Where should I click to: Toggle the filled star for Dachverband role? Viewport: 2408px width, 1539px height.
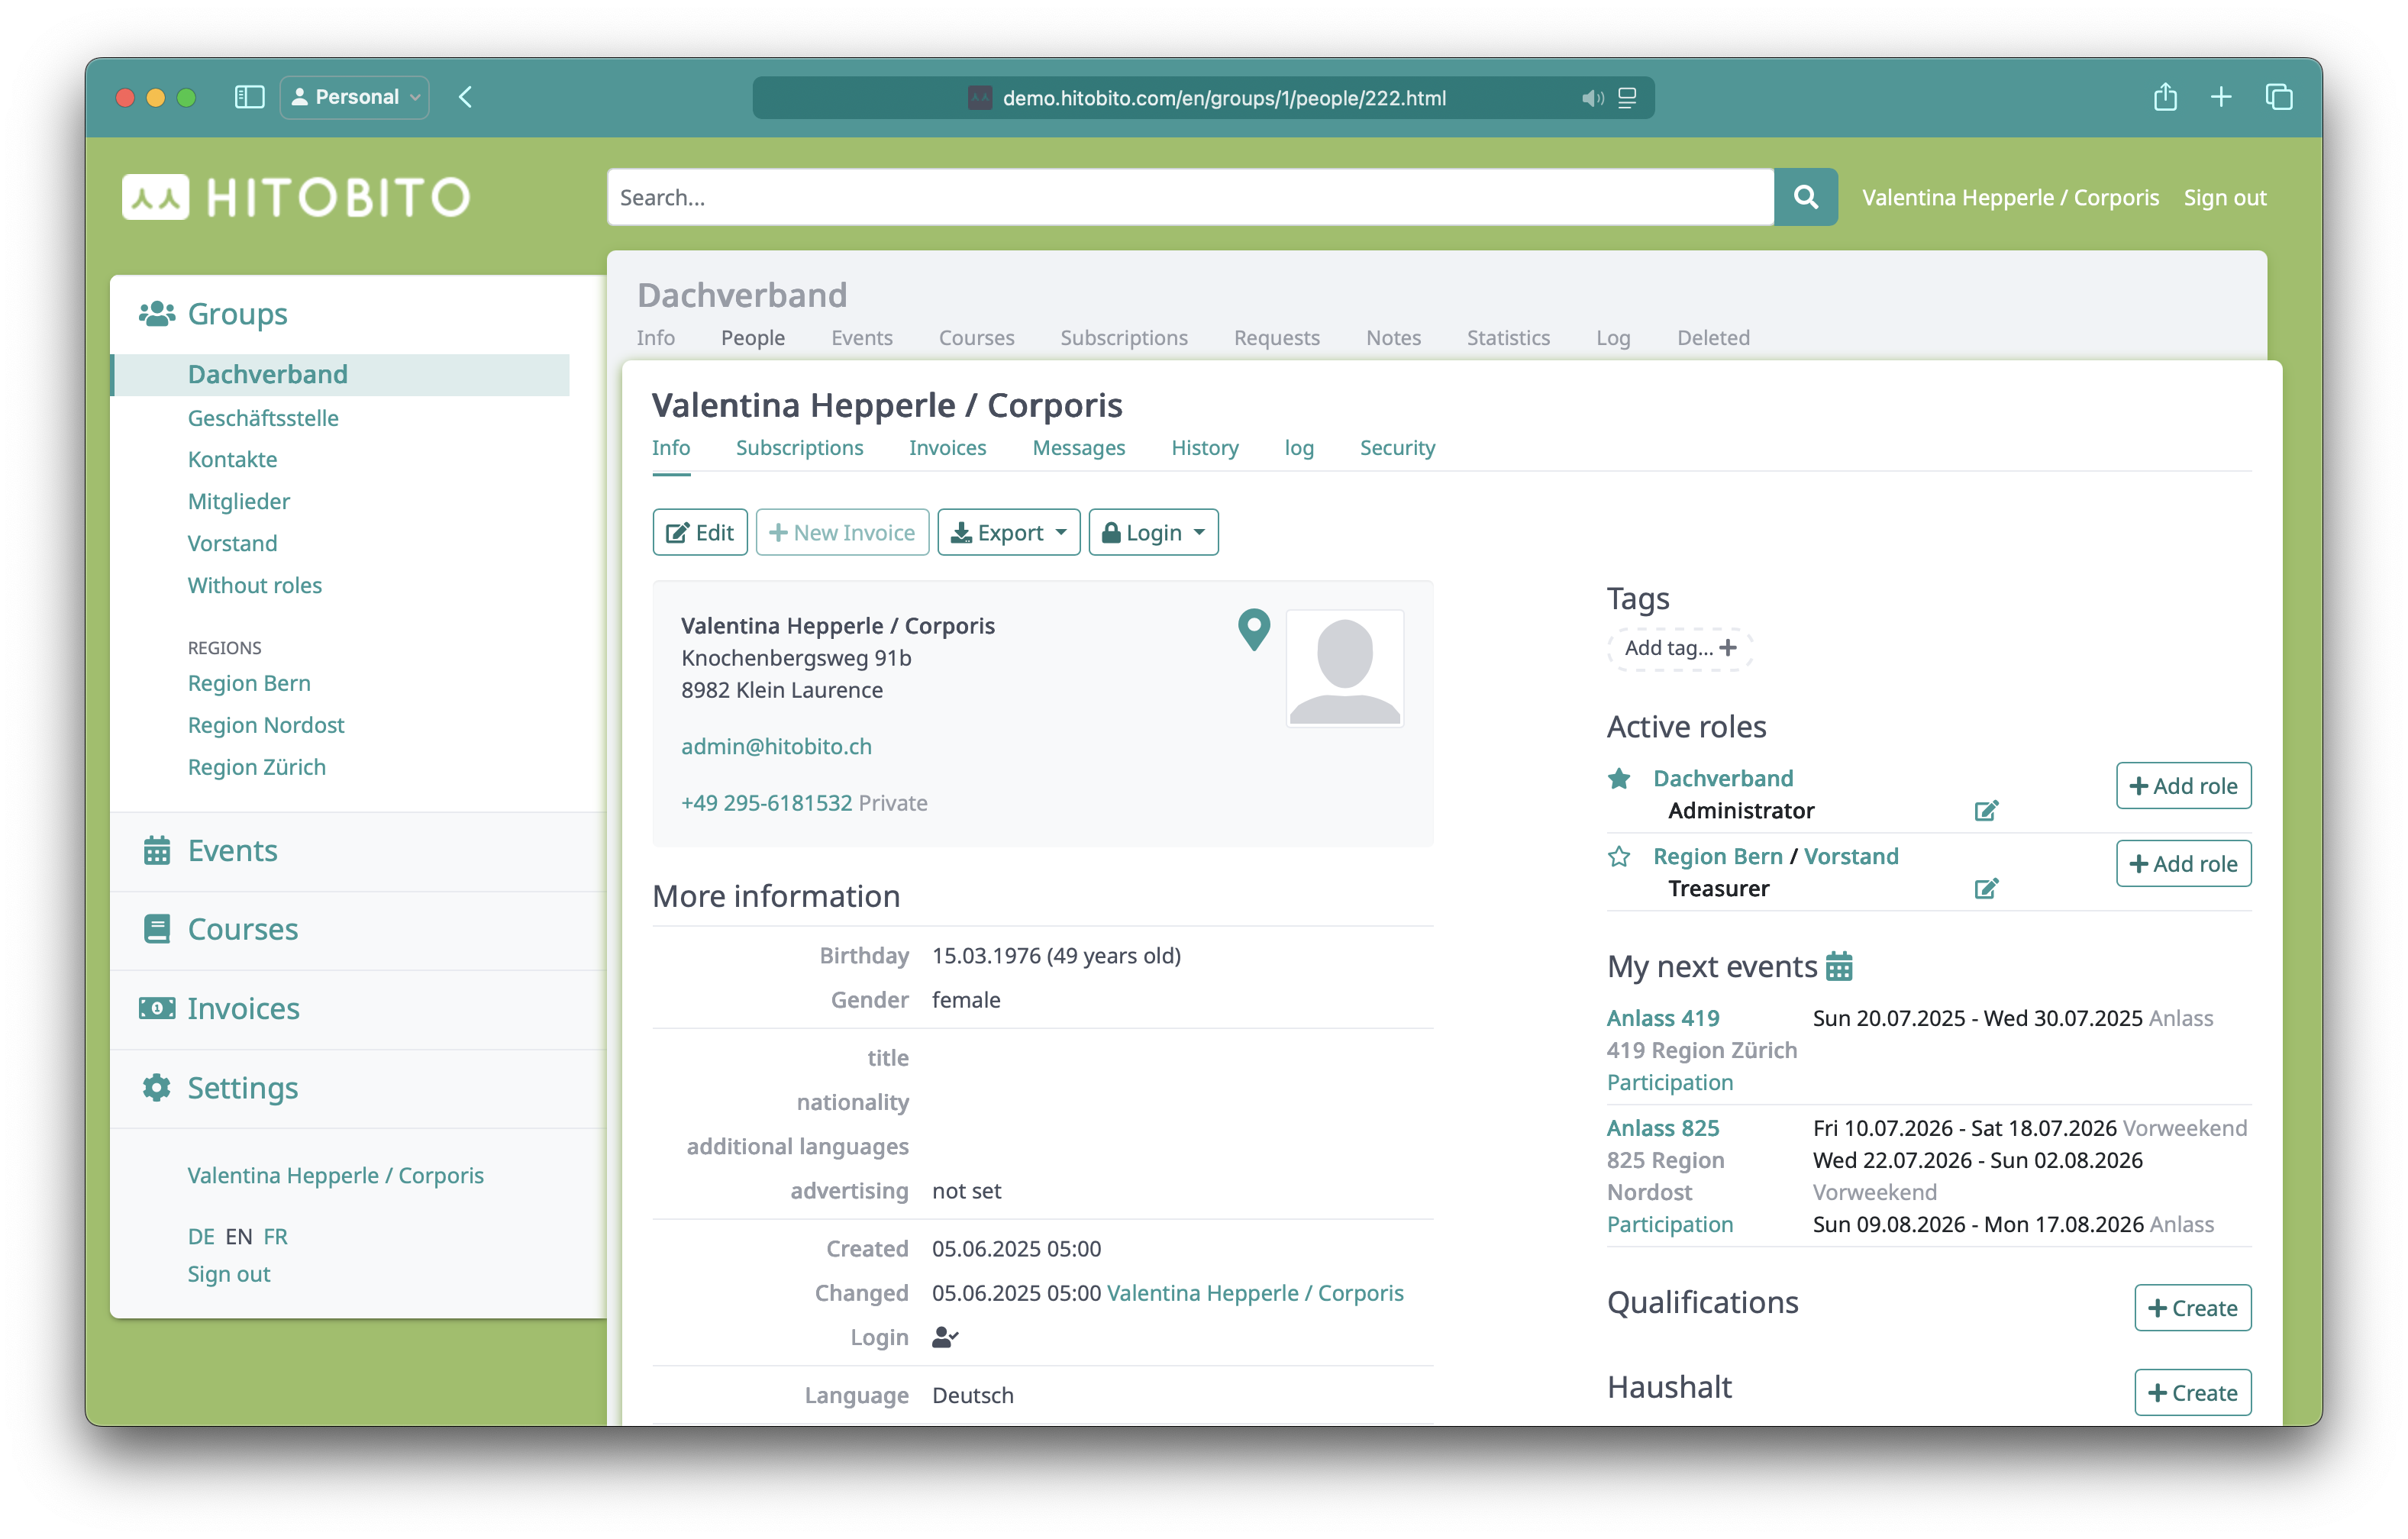click(1619, 778)
